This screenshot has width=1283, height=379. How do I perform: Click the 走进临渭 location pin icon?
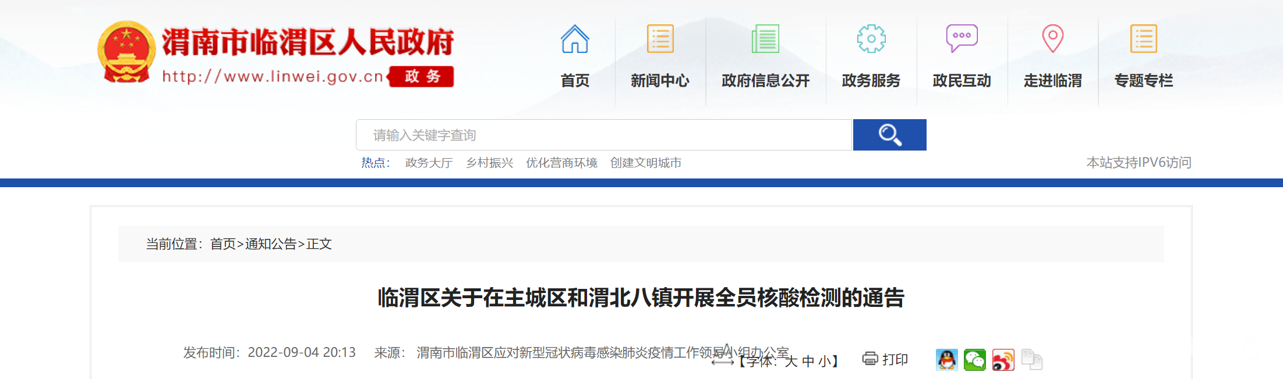[x=1052, y=39]
